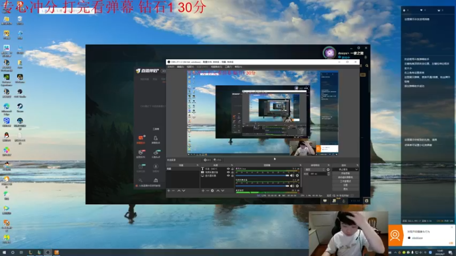Viewport: 456px width, 256px height.
Task: Open source properties with the Sources gear icon
Action: 212,191
